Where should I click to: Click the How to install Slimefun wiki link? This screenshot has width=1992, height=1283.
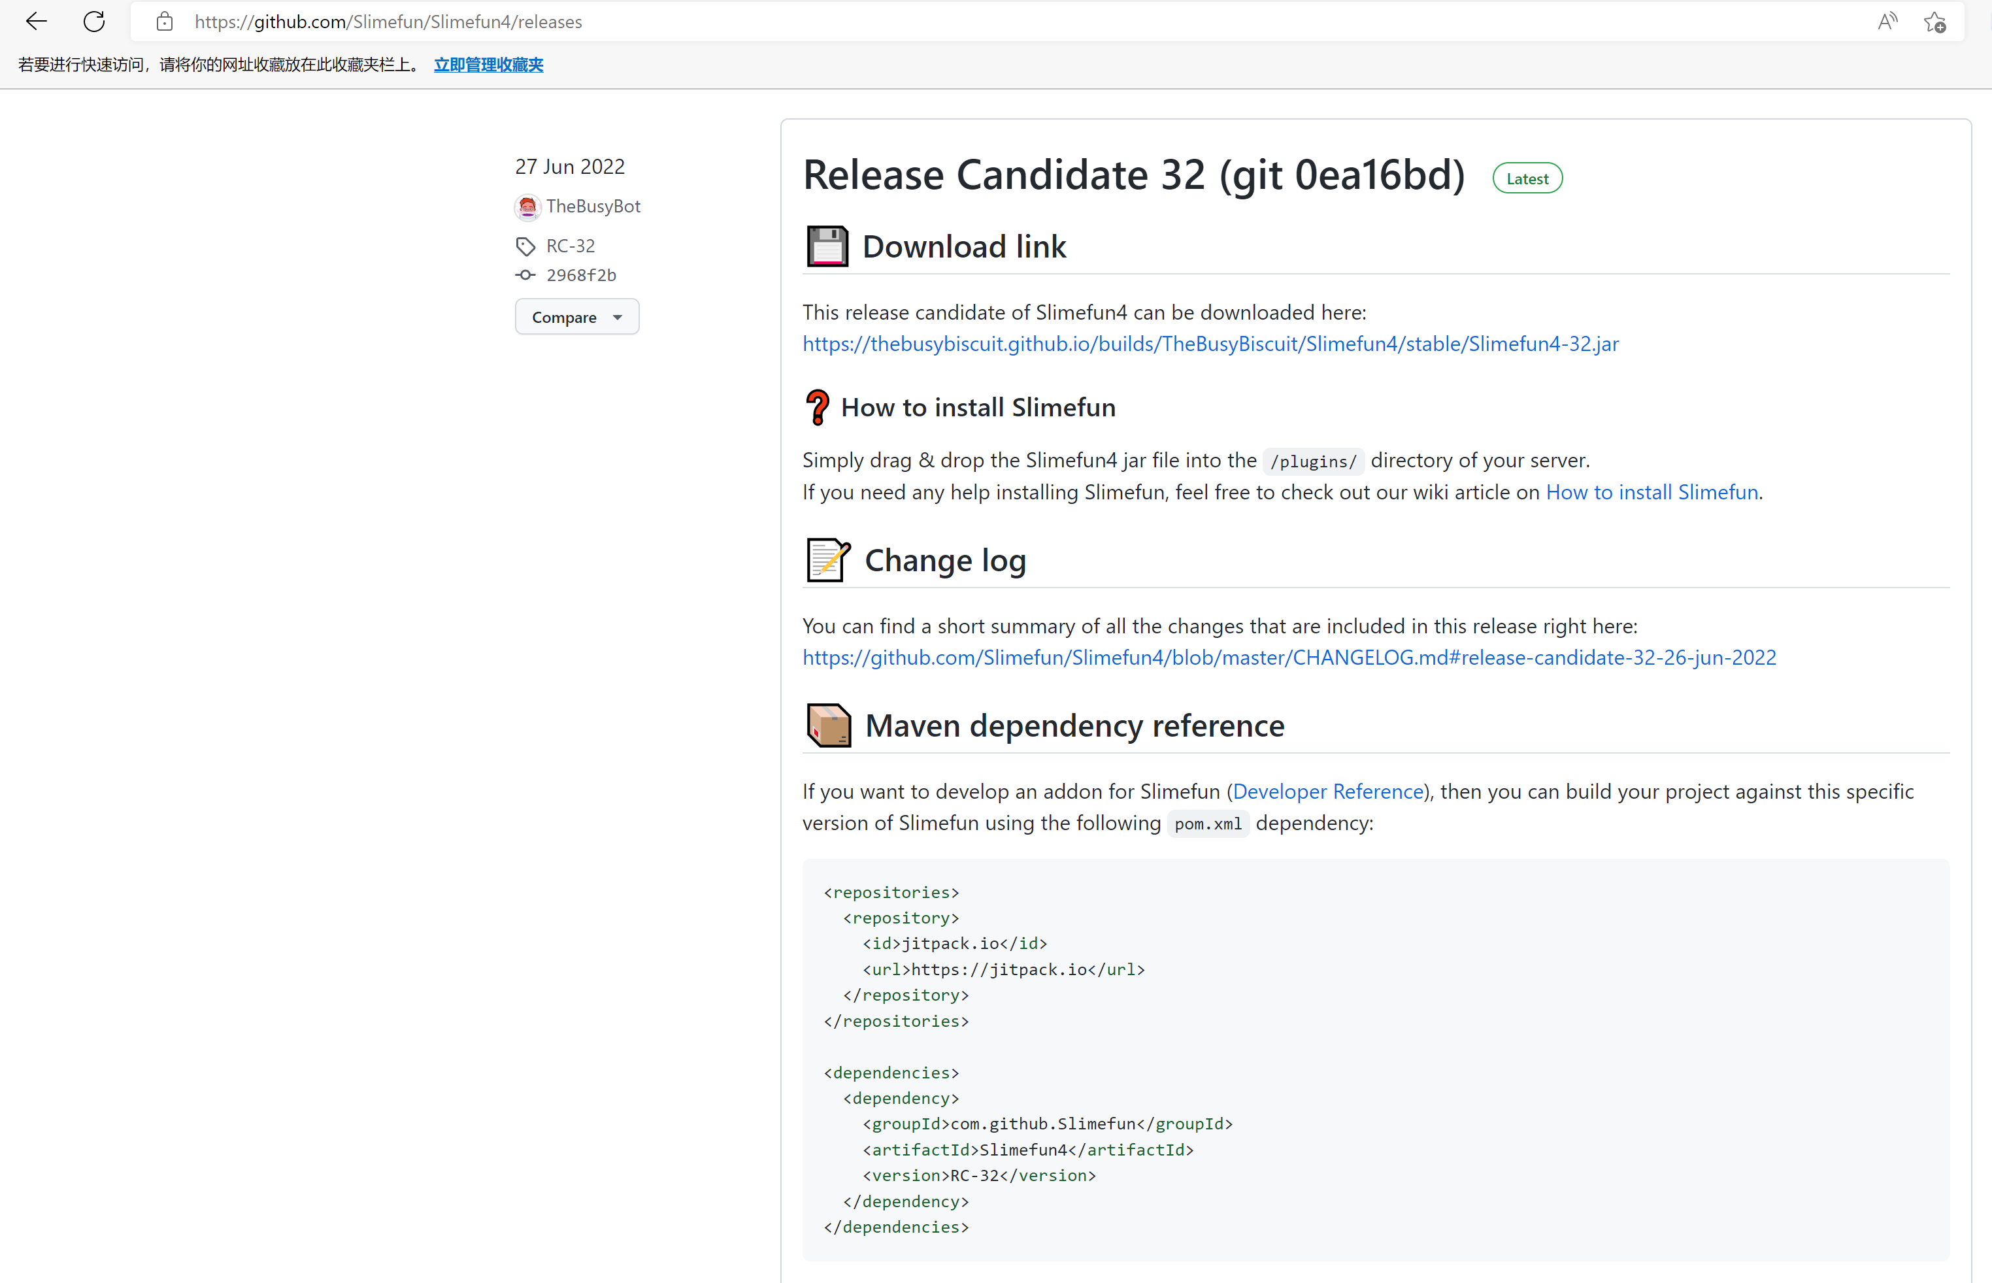coord(1652,492)
